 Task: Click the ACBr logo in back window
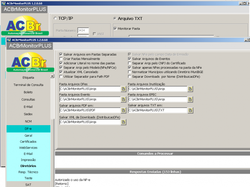click(x=25, y=26)
